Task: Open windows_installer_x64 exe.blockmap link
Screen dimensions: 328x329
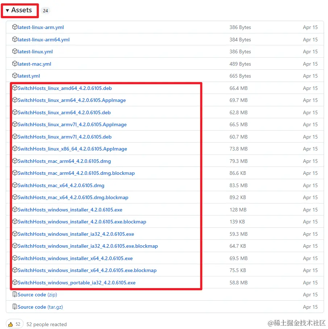Action: [x=87, y=271]
